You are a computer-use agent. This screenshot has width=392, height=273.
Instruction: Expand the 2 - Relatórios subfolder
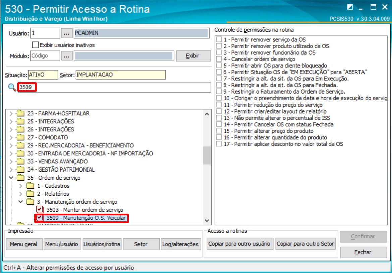(21, 194)
